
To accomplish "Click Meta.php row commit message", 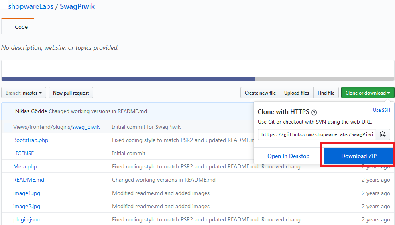I will point(208,166).
